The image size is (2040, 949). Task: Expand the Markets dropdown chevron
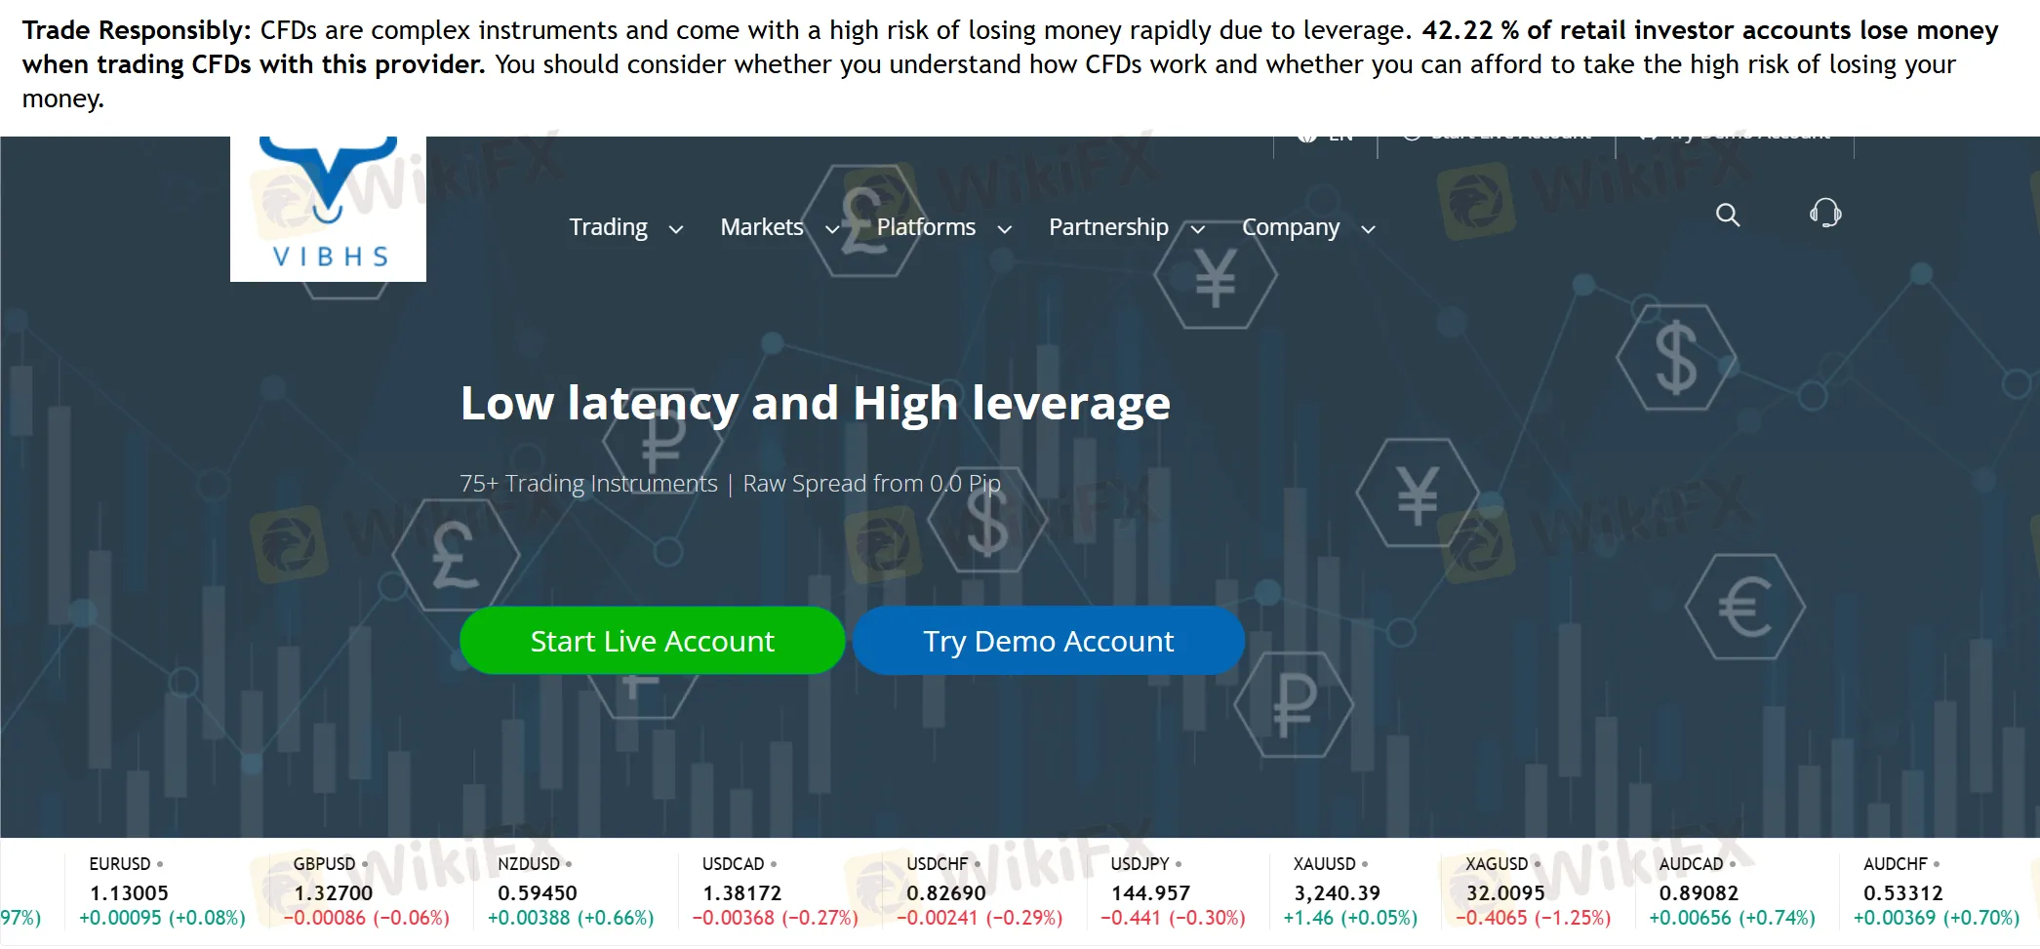click(832, 229)
